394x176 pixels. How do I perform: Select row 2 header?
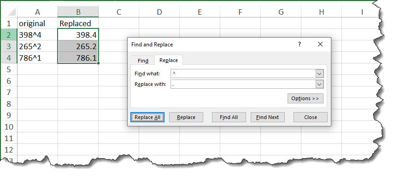[x=9, y=35]
